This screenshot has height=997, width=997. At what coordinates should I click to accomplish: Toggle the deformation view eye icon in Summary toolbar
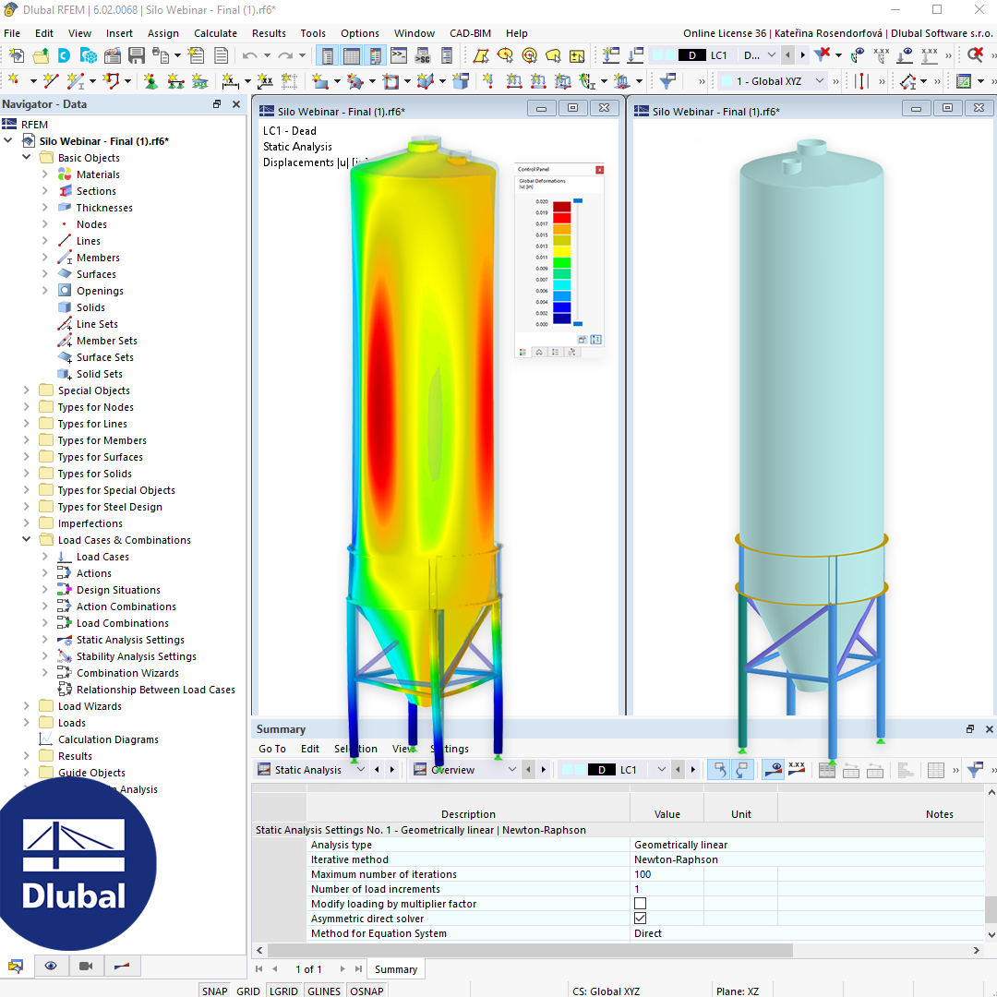(x=774, y=769)
